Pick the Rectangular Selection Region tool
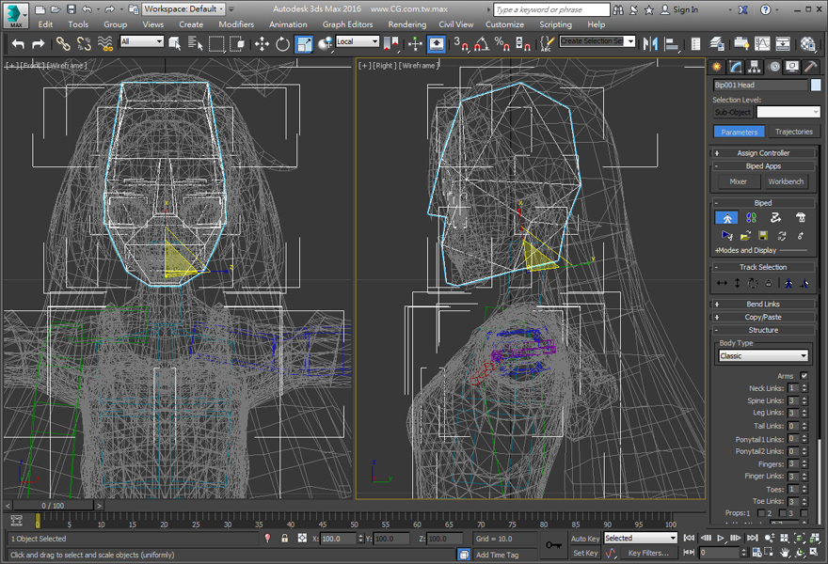828x564 pixels. tap(216, 44)
